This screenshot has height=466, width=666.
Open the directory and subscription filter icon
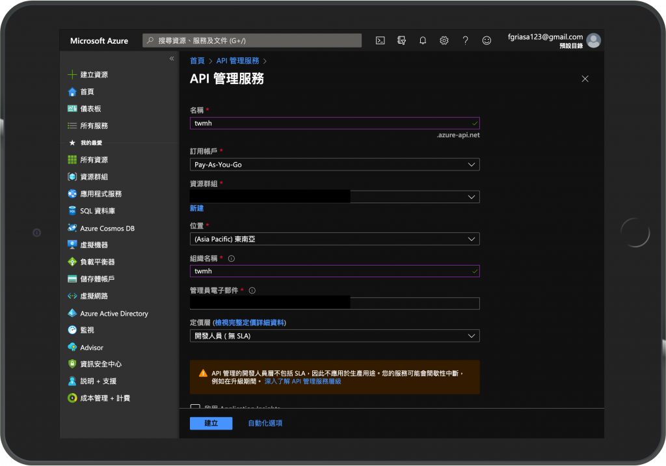tap(401, 40)
